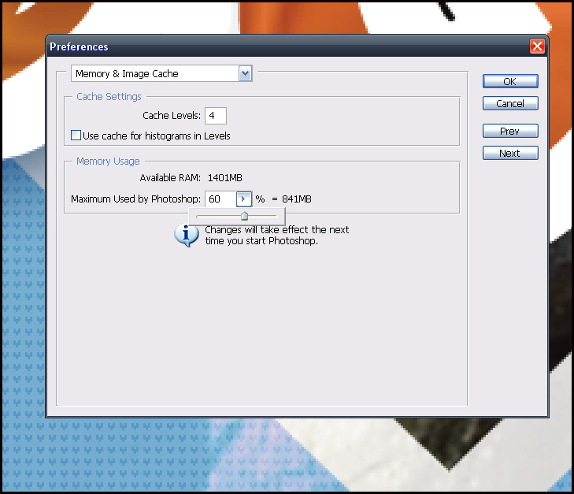Focus the Cache Levels input field
This screenshot has height=494, width=574.
coord(215,116)
